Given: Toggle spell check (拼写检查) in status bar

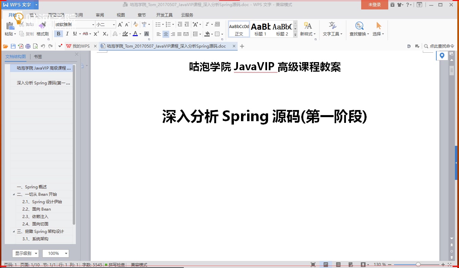Looking at the screenshot, I should (x=115, y=265).
